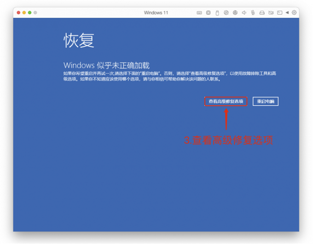
Task: Click the gray fourth title-bar button
Action: [x=35, y=12]
